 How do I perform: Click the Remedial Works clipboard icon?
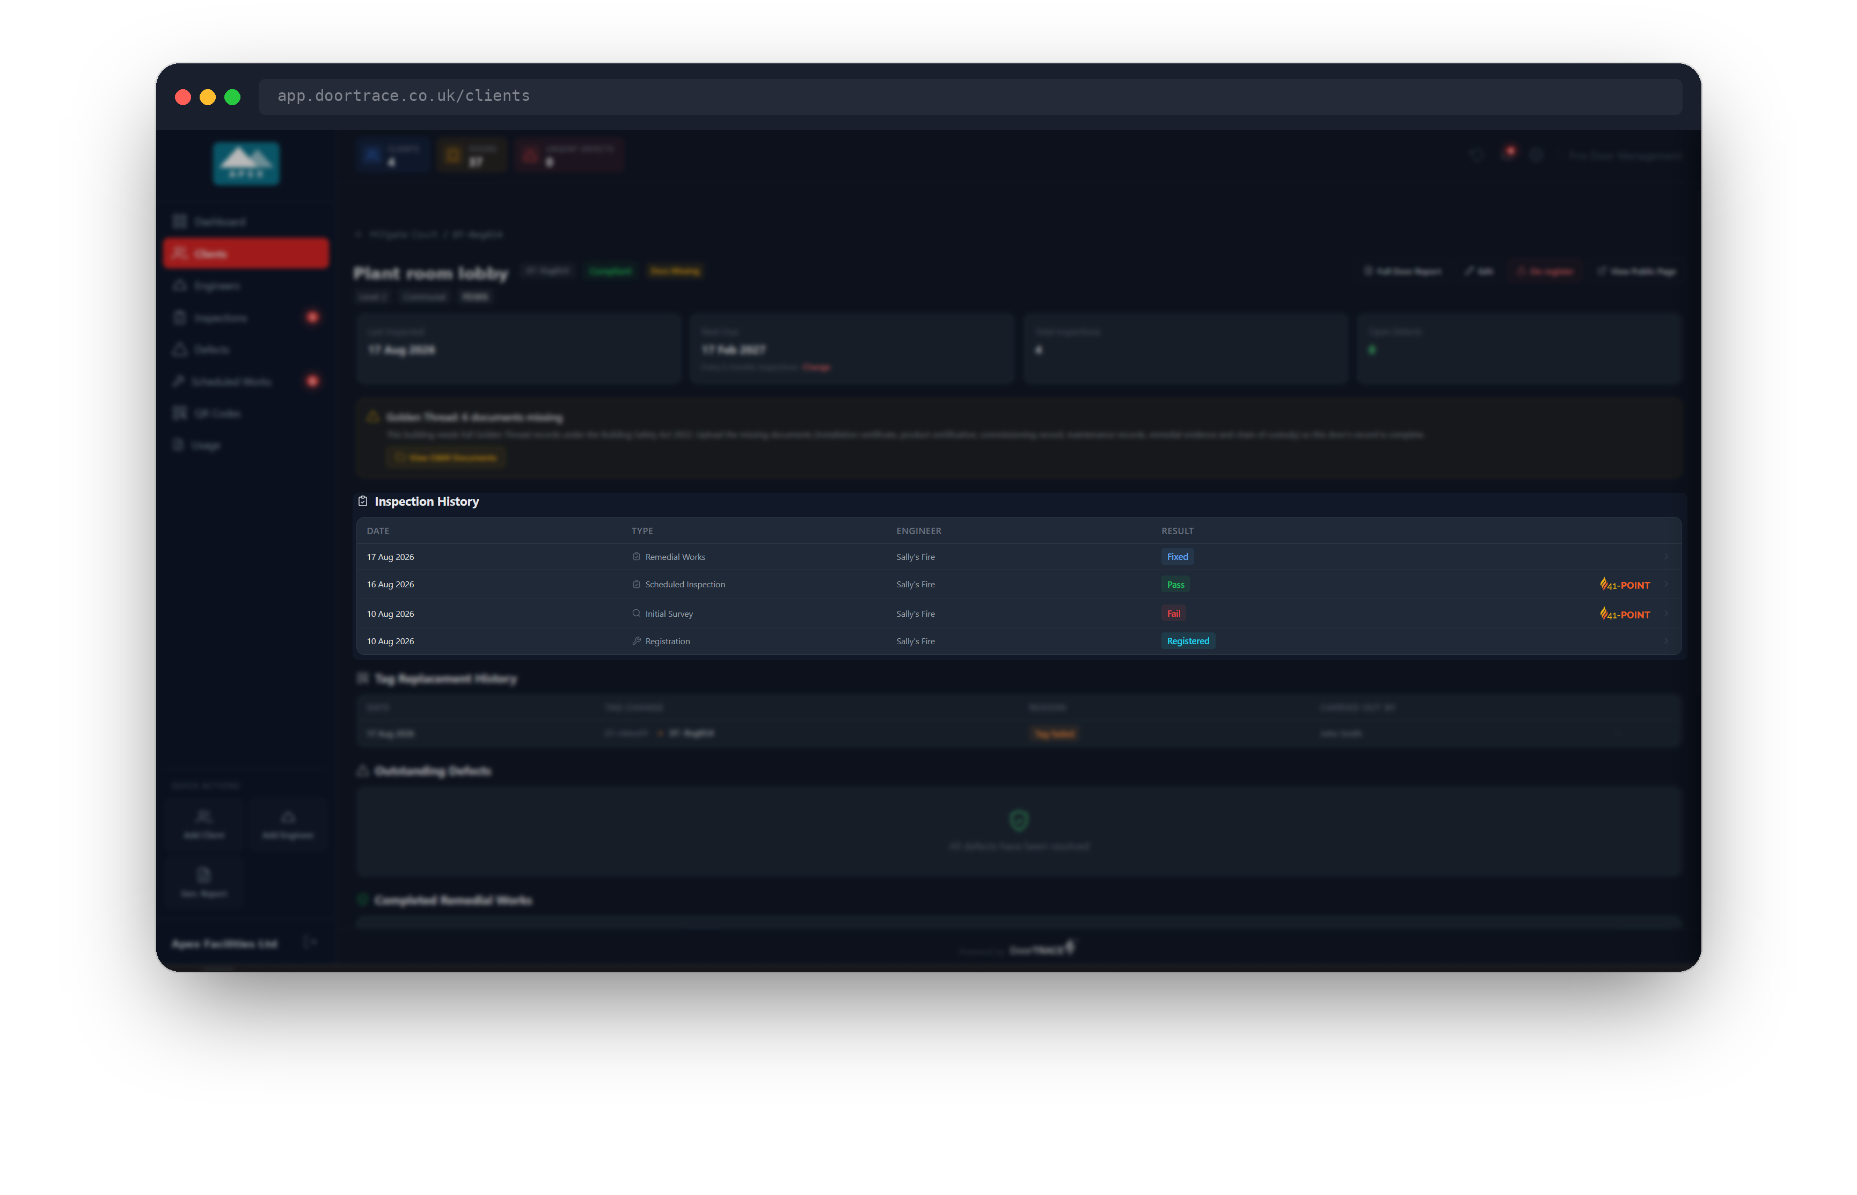coord(636,556)
